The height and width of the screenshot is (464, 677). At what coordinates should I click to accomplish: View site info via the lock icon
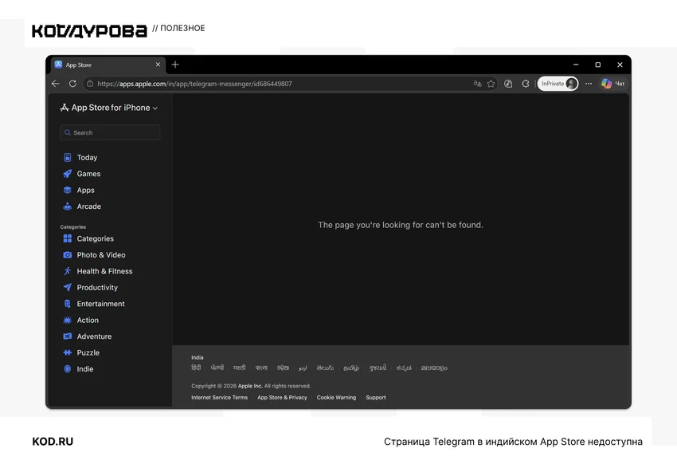(89, 84)
